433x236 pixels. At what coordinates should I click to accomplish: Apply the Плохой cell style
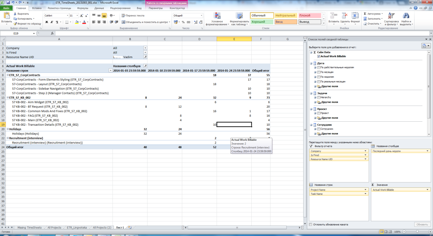310,15
